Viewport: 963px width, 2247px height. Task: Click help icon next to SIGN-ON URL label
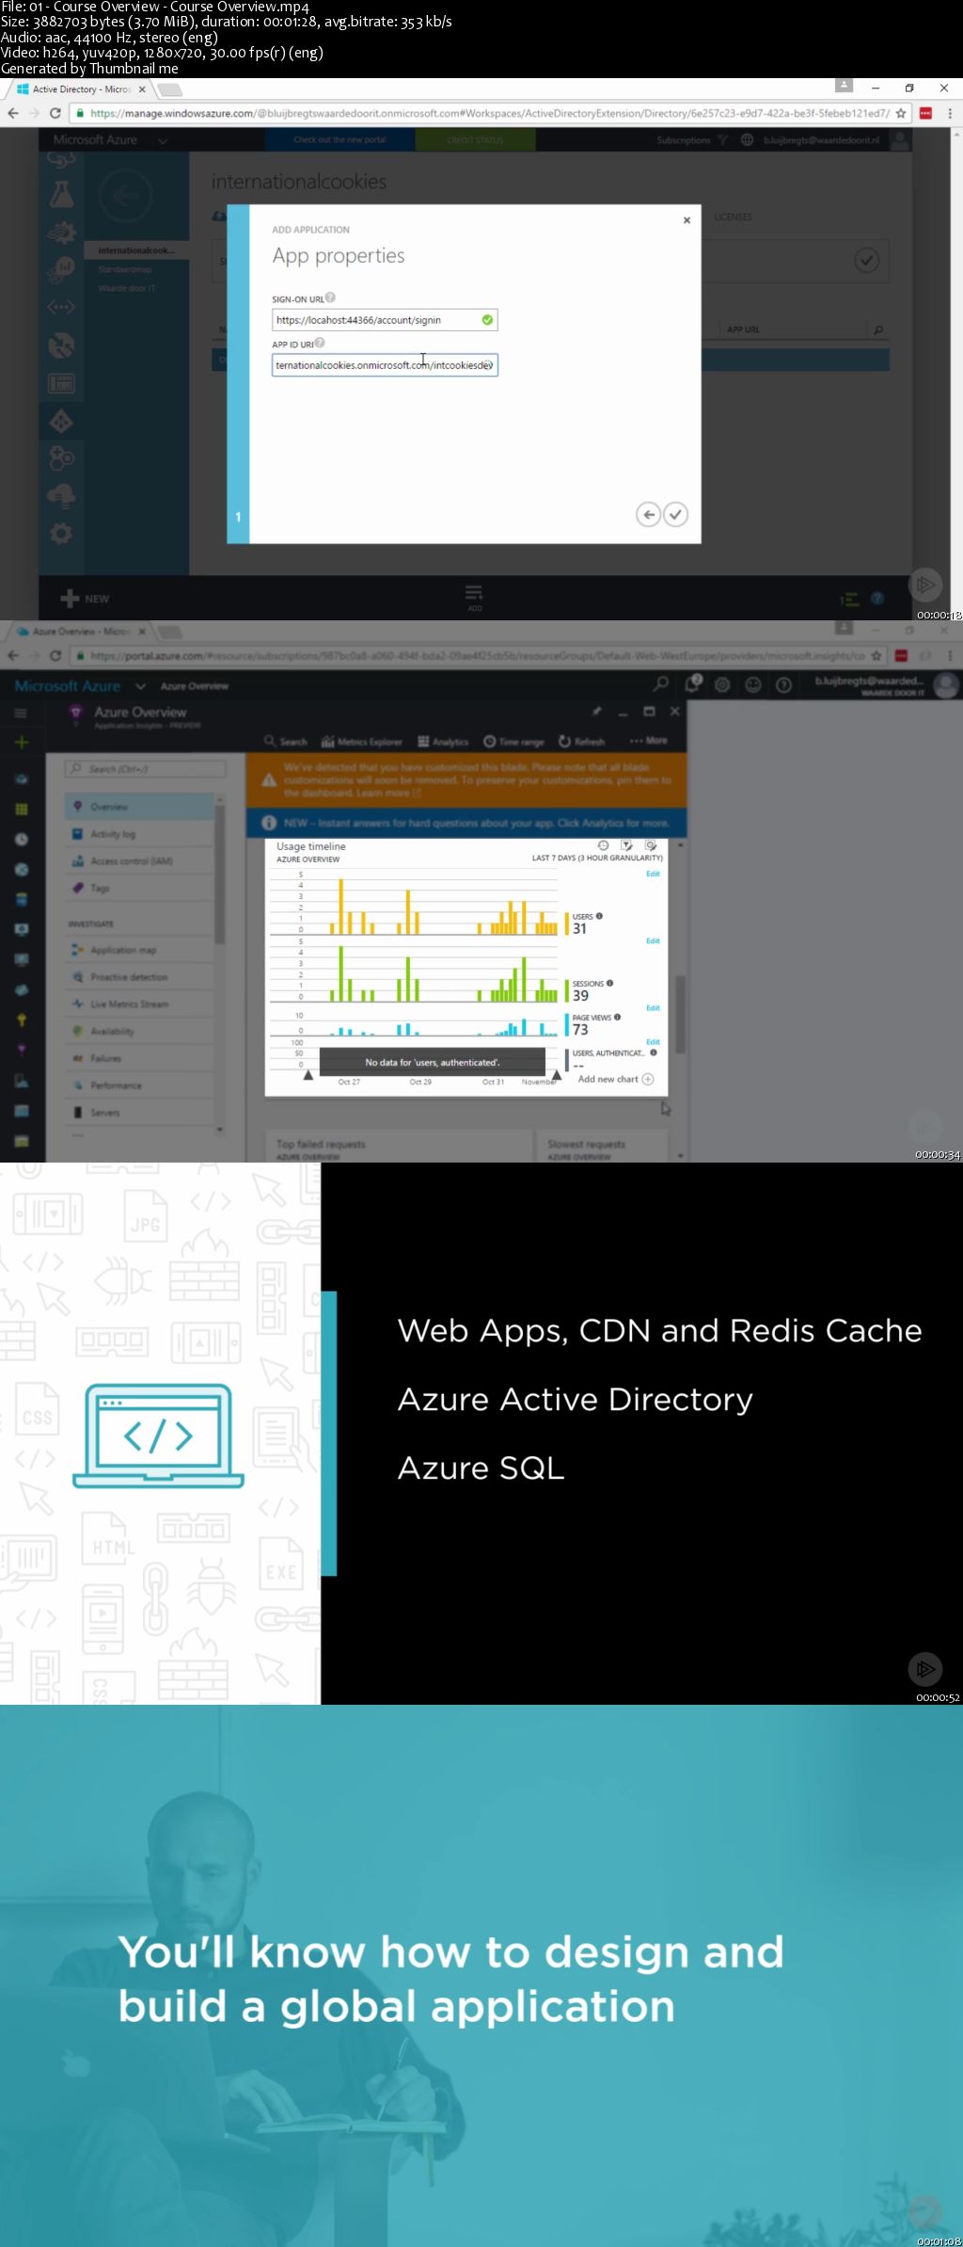pos(330,297)
